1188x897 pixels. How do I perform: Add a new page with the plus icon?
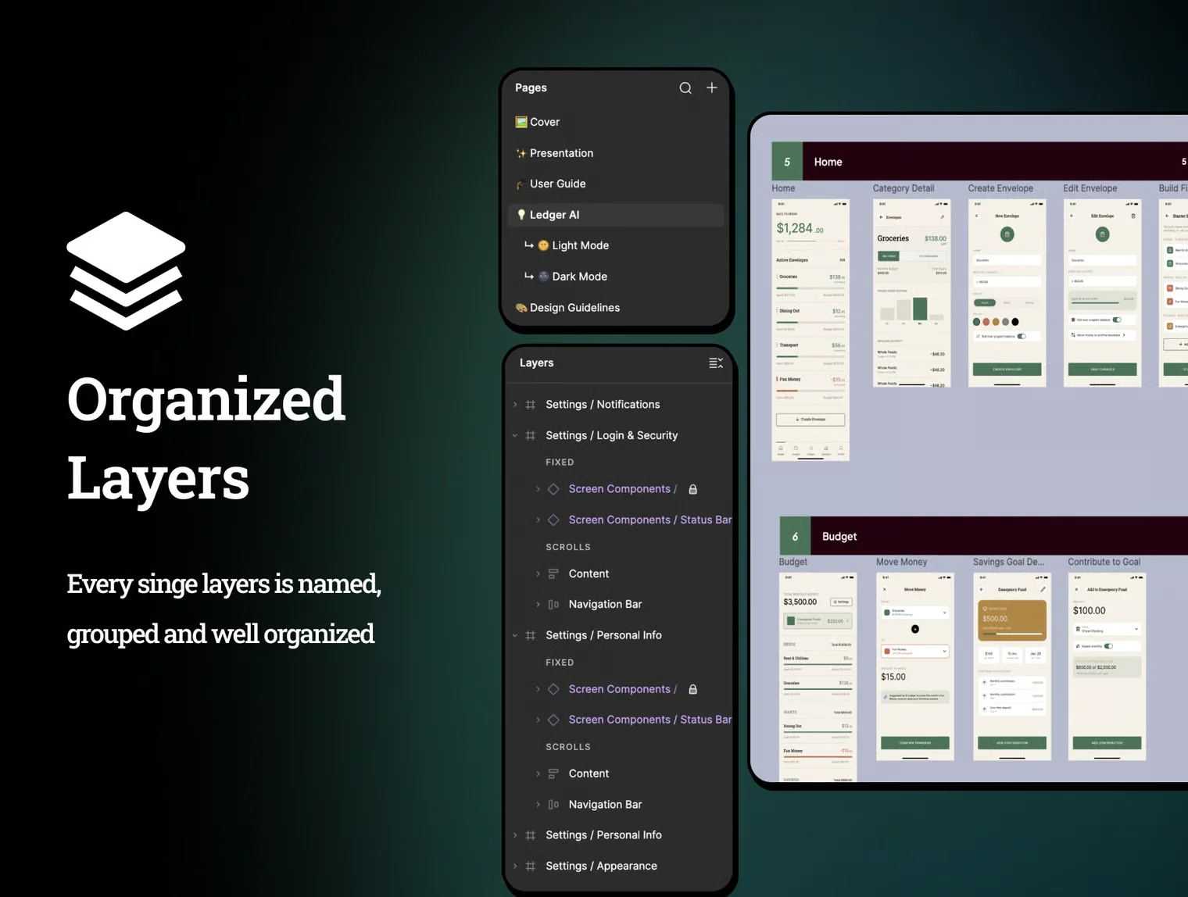(712, 88)
